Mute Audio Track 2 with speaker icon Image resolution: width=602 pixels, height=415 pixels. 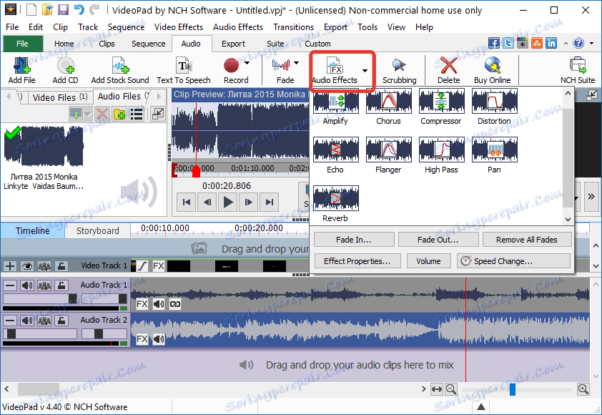pyautogui.click(x=27, y=321)
